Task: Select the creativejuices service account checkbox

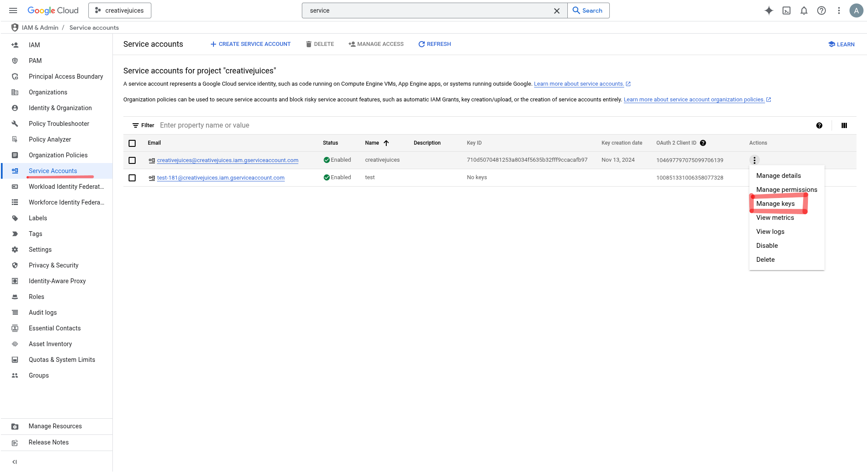Action: [132, 160]
